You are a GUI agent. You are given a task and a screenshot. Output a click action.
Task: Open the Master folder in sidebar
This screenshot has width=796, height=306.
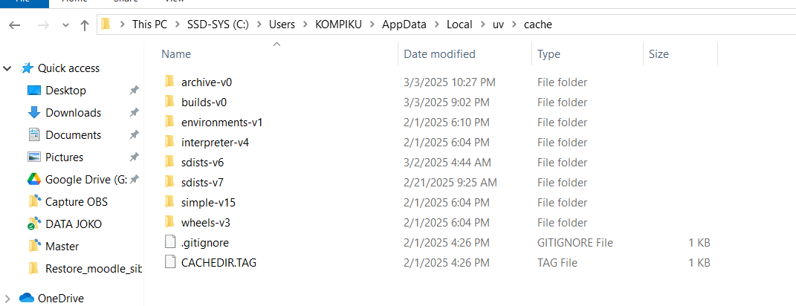pos(62,247)
